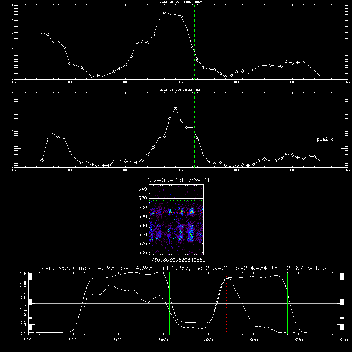
Task: Click the '560' tick label on bottom plot x-axis
Action: pos(163,340)
